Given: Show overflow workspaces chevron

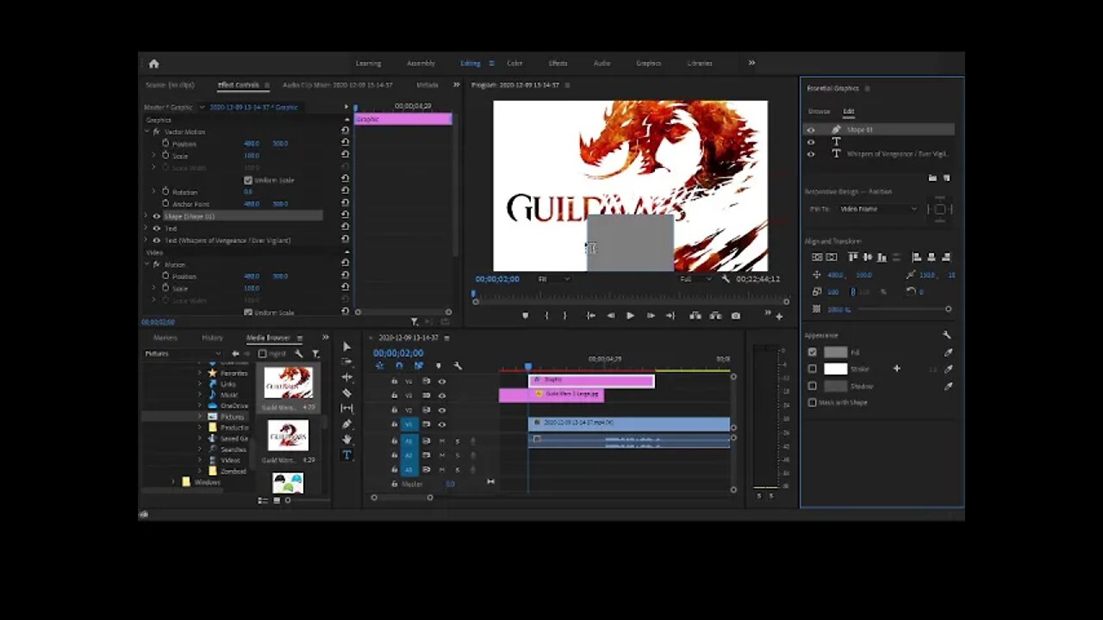Looking at the screenshot, I should pos(751,63).
